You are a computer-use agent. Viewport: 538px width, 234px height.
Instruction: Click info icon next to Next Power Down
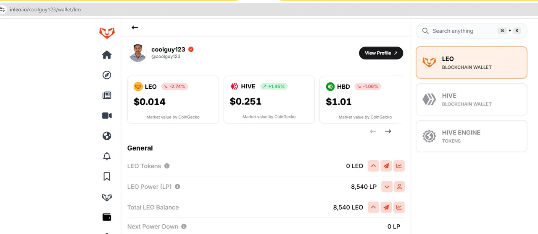tap(184, 226)
